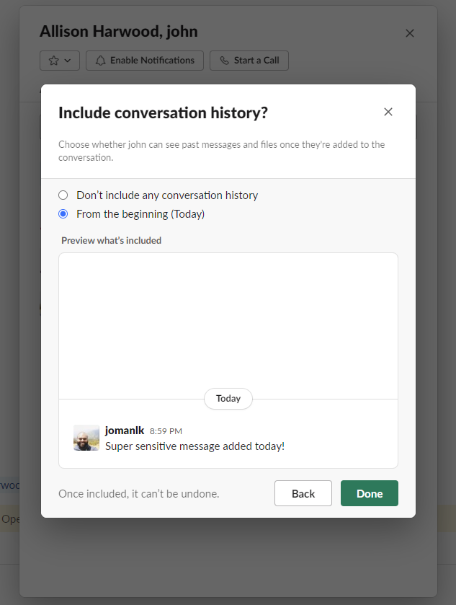
Task: Click the Today date divider pill
Action: [228, 399]
